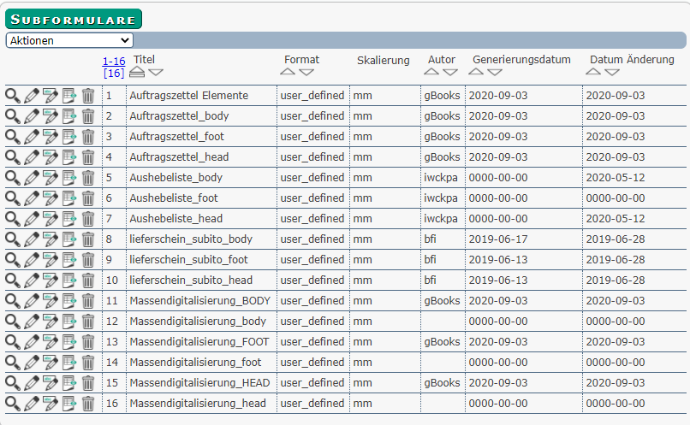Click trash icon in Aushebeliste_foot row

88,198
